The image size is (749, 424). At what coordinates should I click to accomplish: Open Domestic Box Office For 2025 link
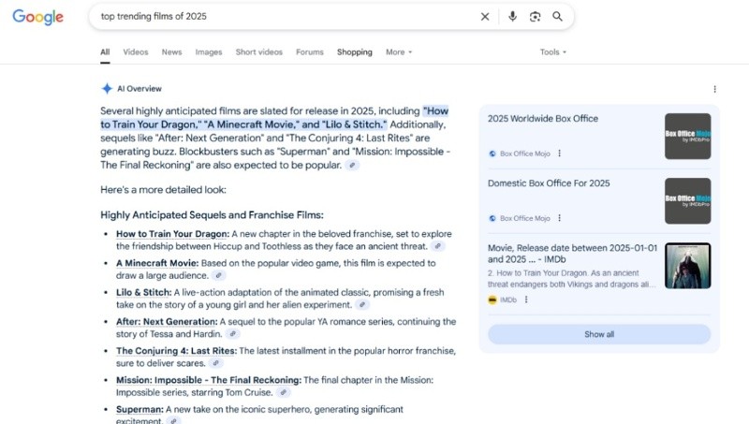(x=549, y=183)
